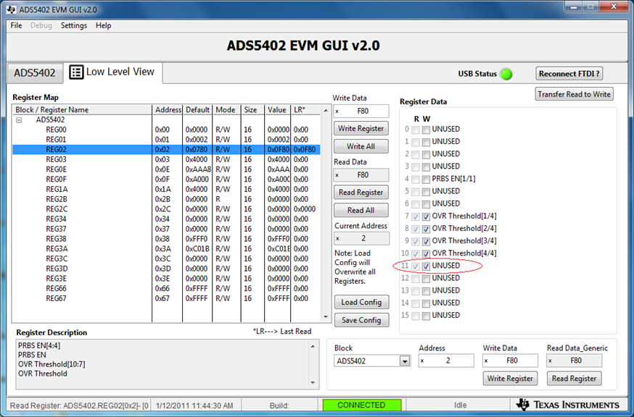634x417 pixels.
Task: Open the File menu
Action: click(x=16, y=25)
